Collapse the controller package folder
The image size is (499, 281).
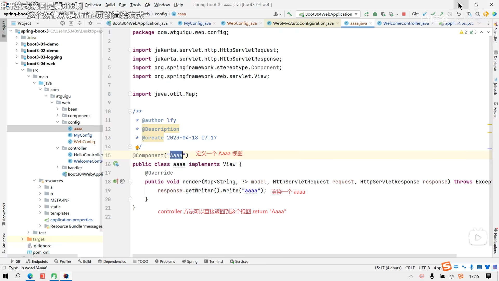(58, 148)
